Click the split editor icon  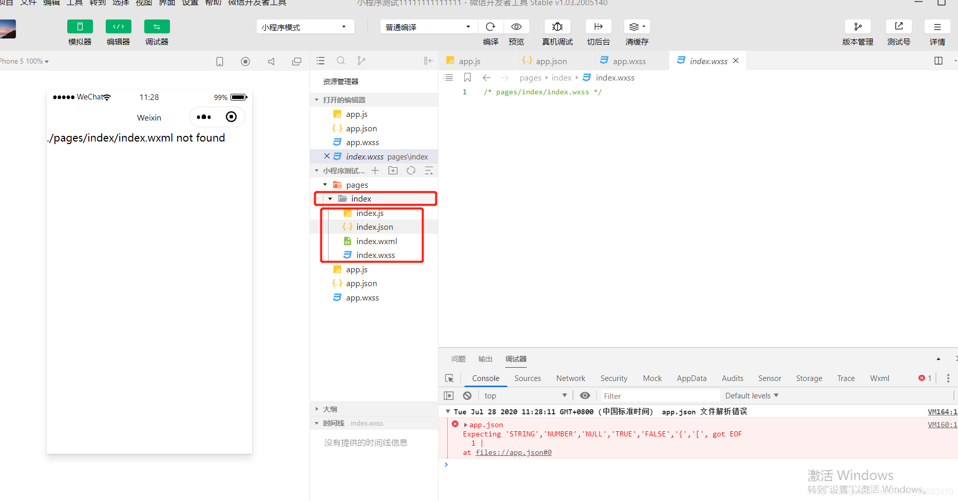(x=938, y=61)
